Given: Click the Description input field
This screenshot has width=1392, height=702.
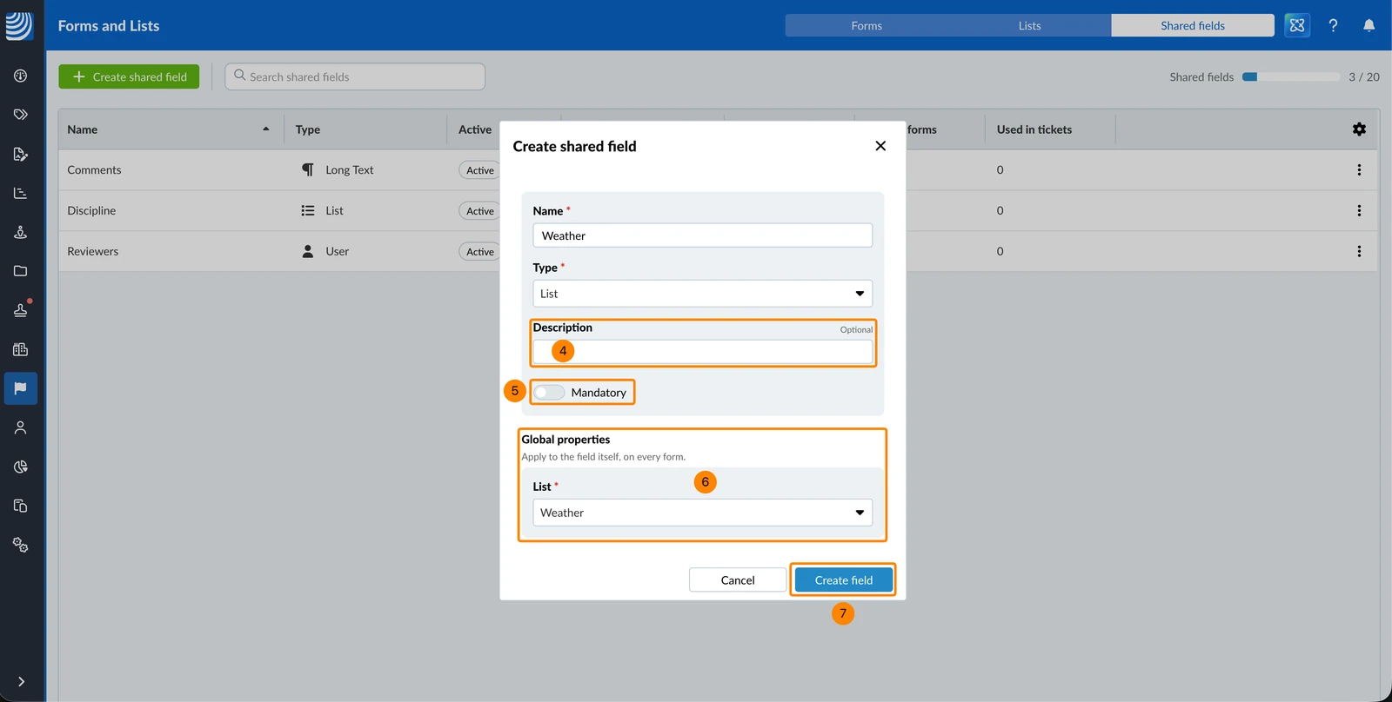Looking at the screenshot, I should [x=703, y=352].
